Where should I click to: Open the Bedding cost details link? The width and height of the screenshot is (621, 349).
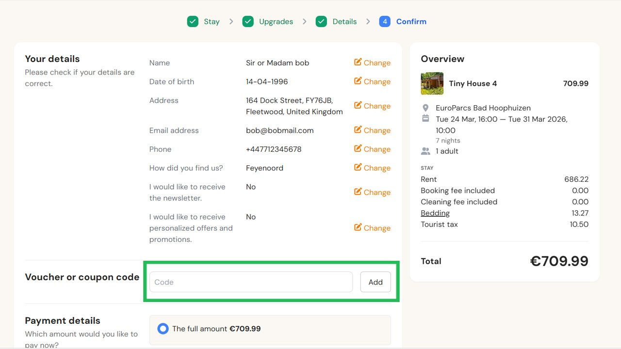[x=435, y=213]
